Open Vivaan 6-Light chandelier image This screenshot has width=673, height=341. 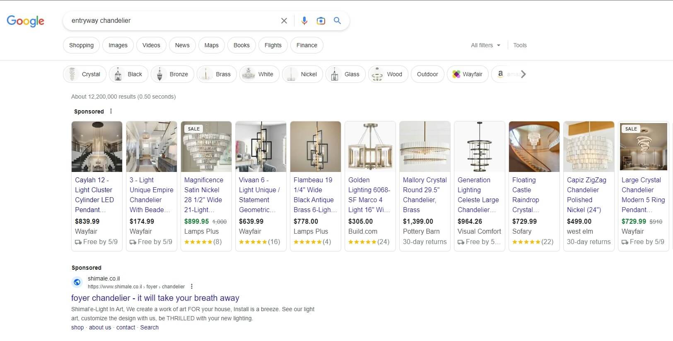click(x=261, y=147)
